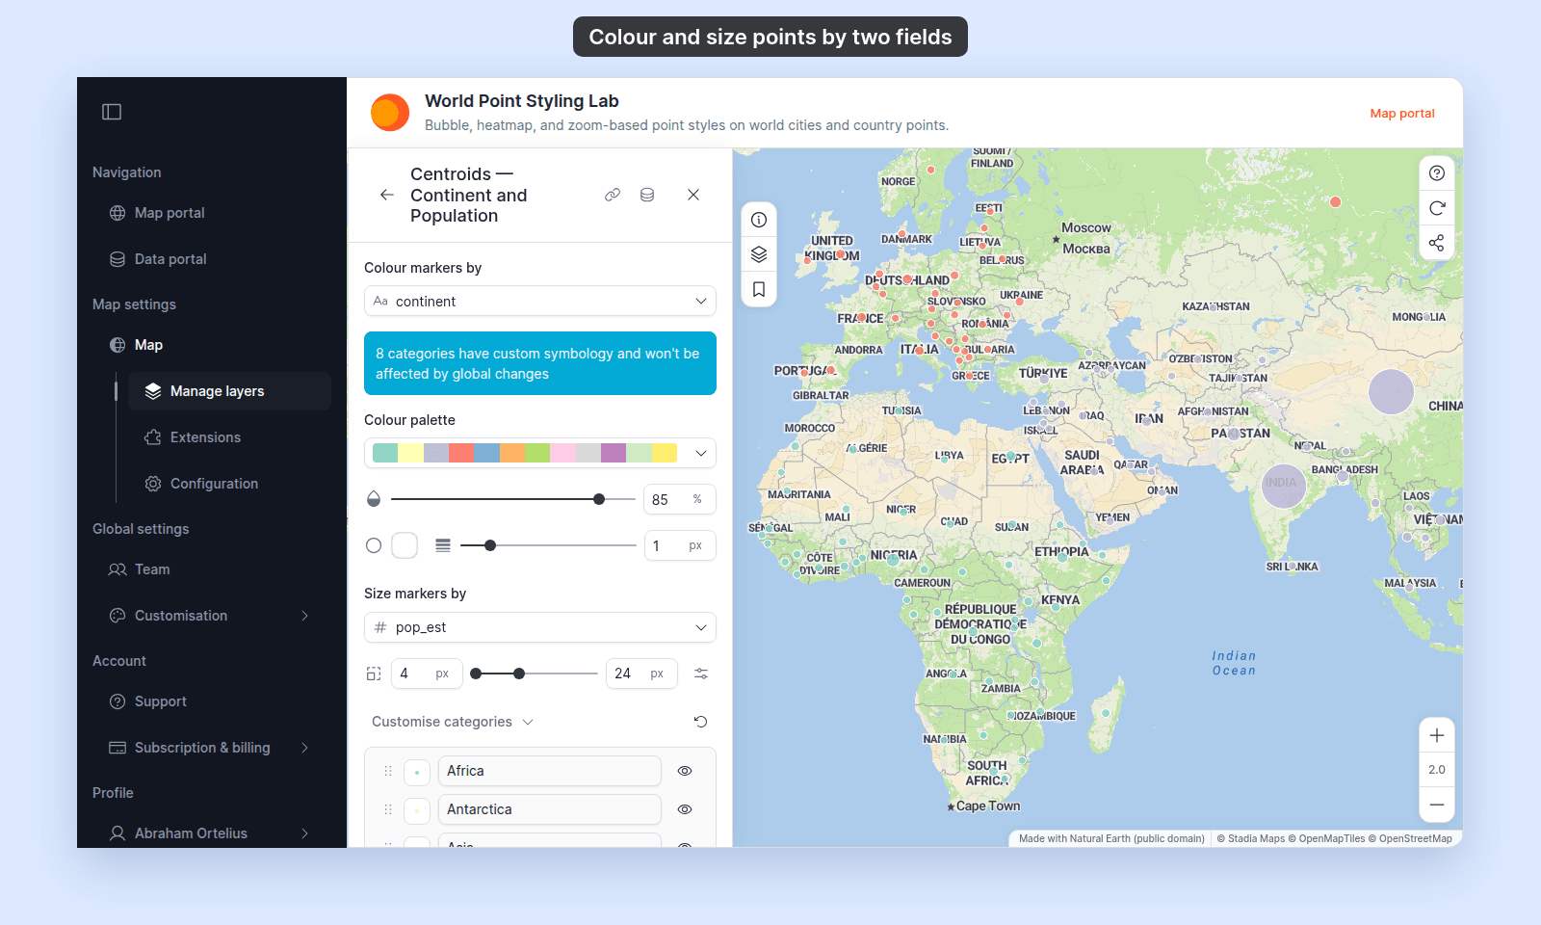Open the map bookmarks button
1541x925 pixels.
coord(759,289)
